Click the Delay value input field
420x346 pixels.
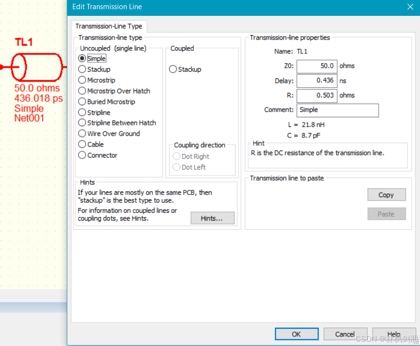tap(317, 81)
